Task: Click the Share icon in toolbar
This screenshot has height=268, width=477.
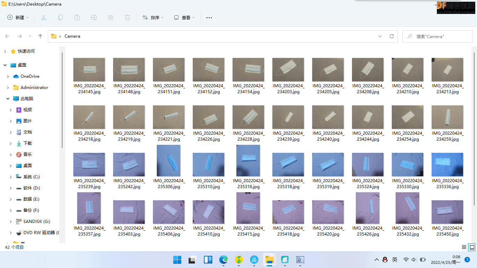Action: (111, 17)
